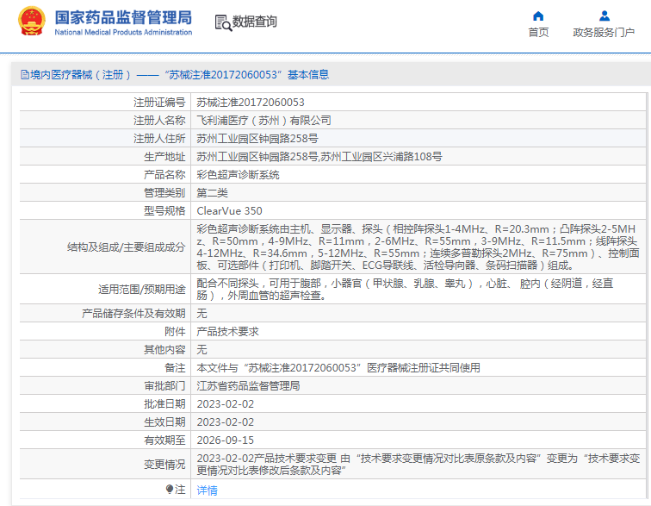
Task: Click National Medical Products Administration subtitle
Action: [123, 33]
